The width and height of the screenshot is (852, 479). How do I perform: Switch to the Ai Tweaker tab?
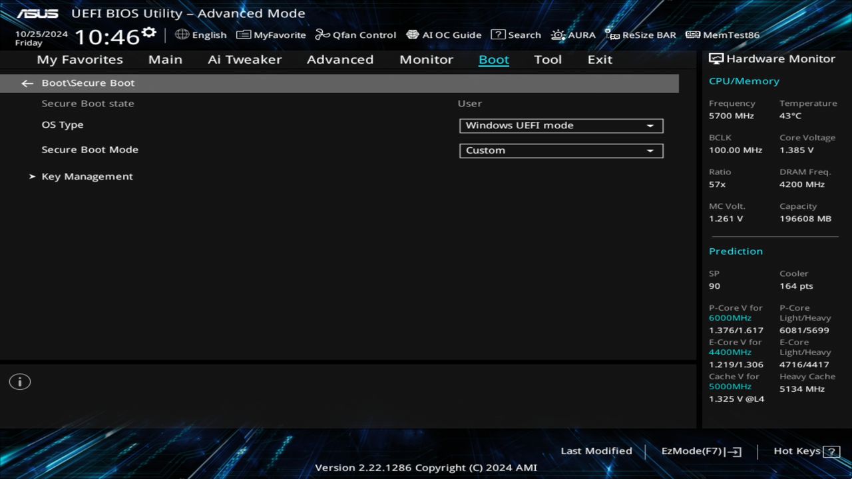[x=244, y=59]
